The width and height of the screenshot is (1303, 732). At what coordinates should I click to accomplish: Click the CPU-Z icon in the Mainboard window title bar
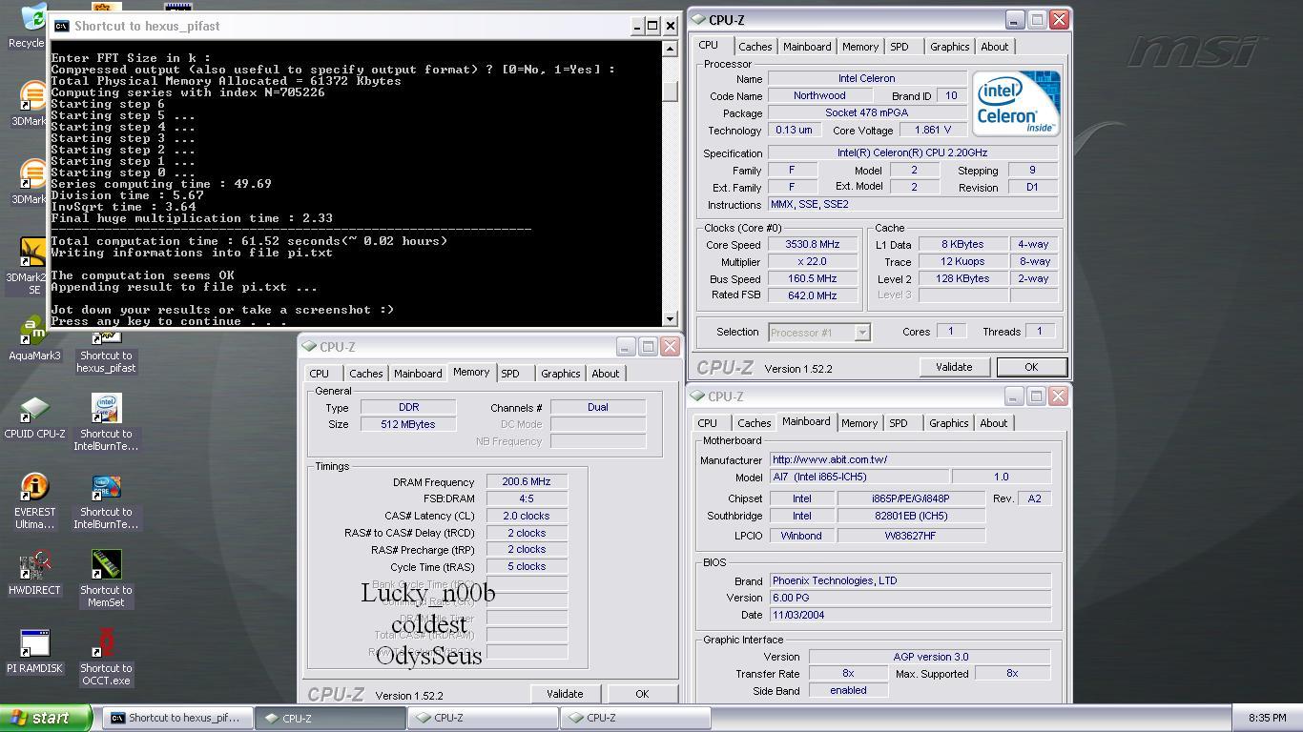(698, 396)
